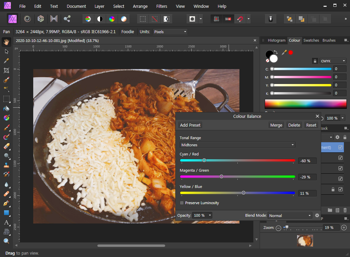Close the Colour Balance dialog

pyautogui.click(x=317, y=116)
